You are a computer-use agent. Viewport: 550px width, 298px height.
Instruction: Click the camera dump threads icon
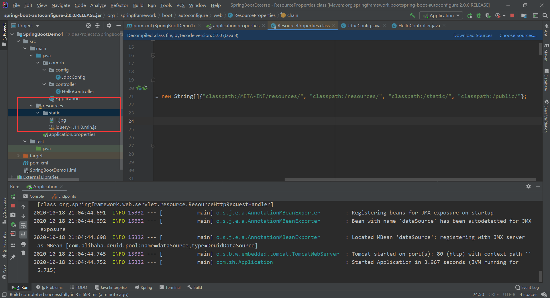[x=13, y=215]
